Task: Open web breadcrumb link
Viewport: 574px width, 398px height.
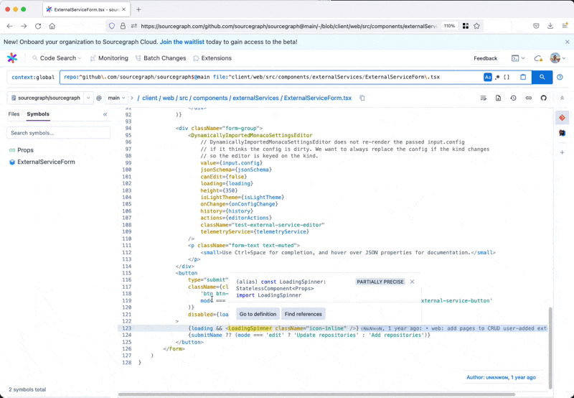Action: coord(169,98)
